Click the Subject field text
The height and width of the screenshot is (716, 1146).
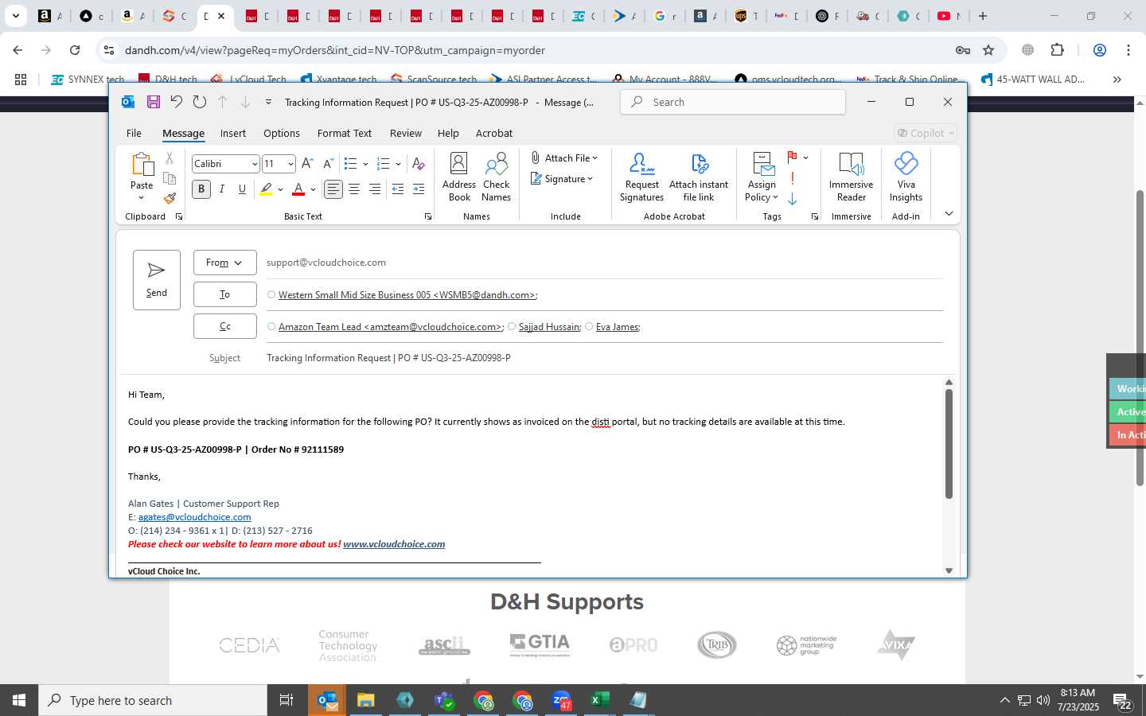coord(388,358)
